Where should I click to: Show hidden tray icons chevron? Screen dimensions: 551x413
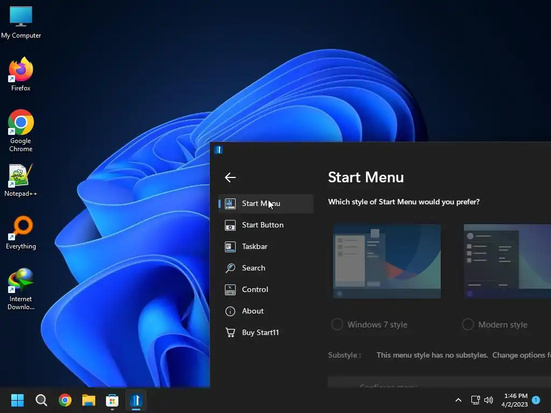pyautogui.click(x=458, y=400)
